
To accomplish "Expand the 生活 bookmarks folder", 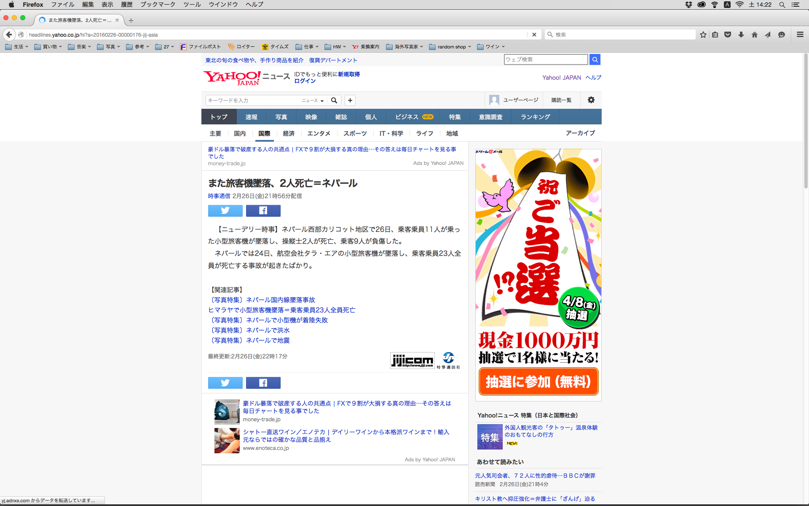I will [x=17, y=47].
